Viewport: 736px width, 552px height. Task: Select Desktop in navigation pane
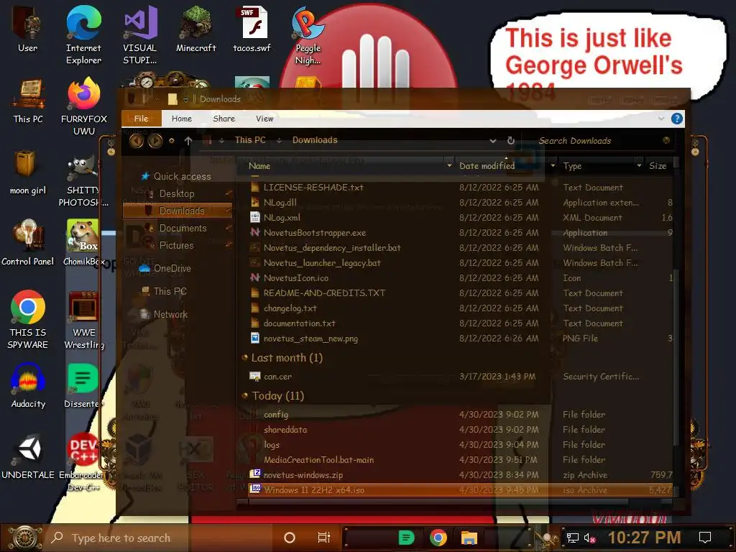(x=177, y=193)
